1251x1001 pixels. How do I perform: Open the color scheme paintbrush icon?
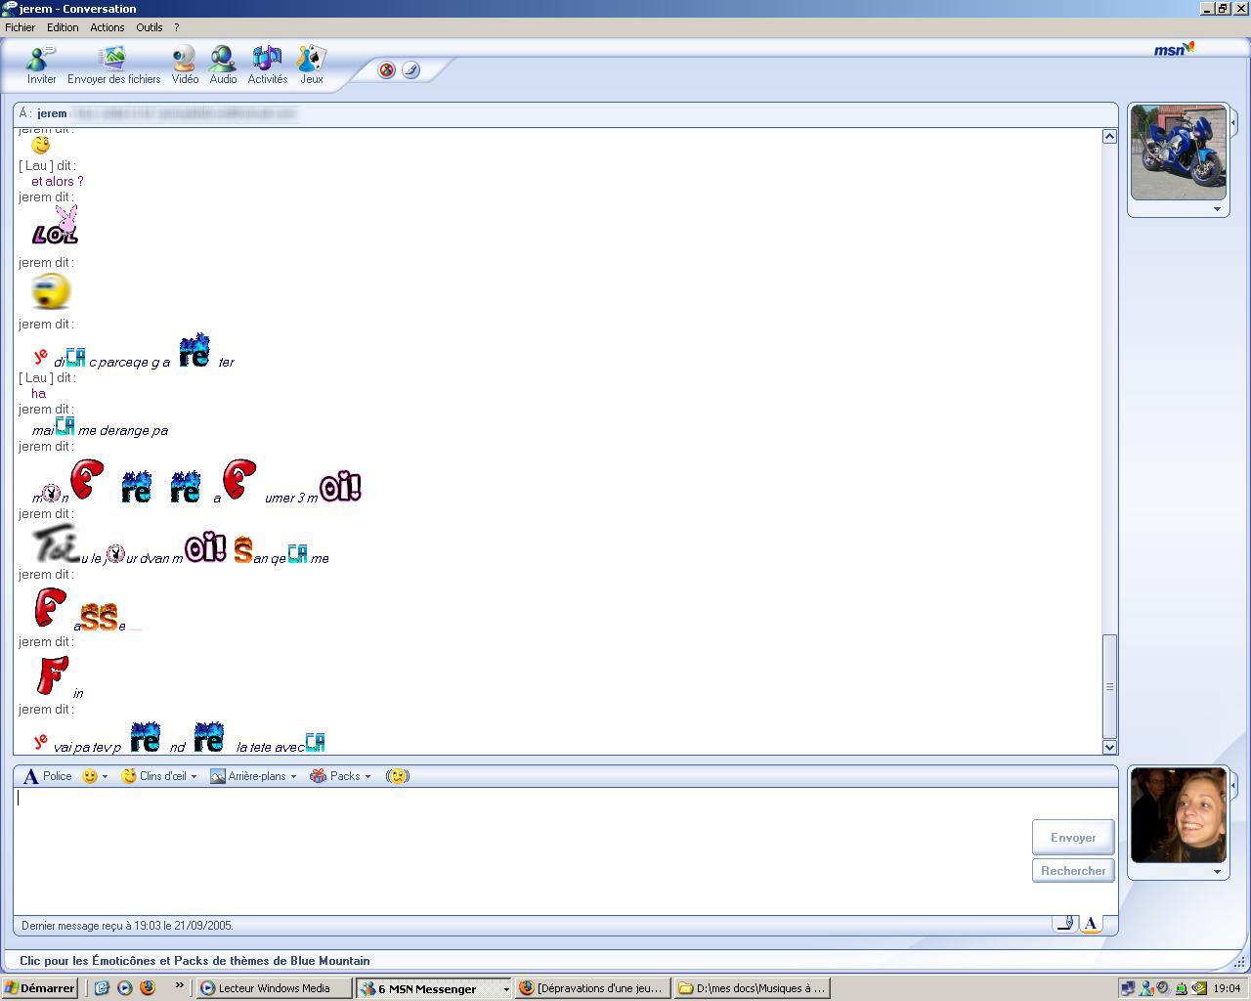(411, 70)
